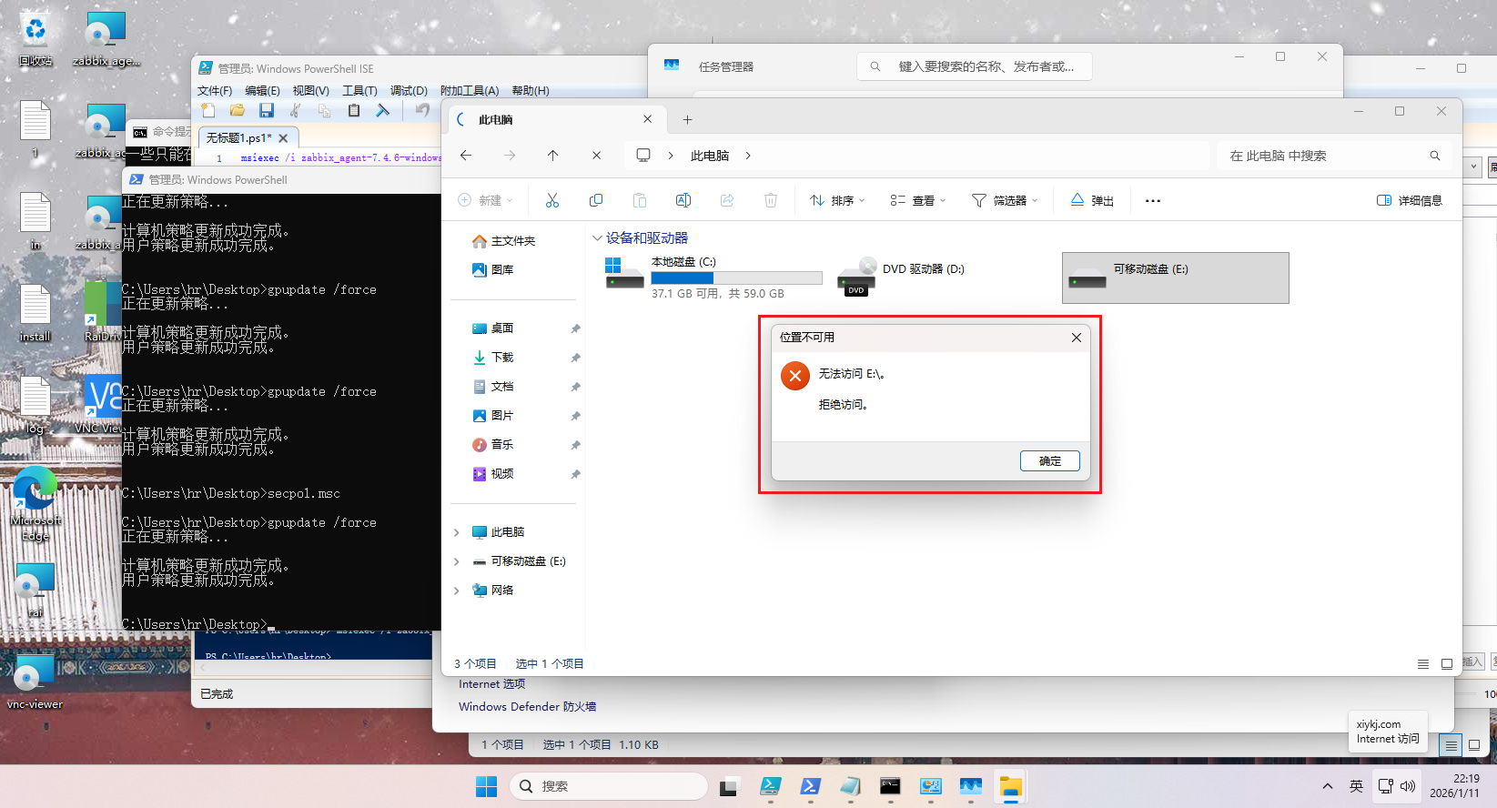Show hidden system tray icons
1497x808 pixels.
tap(1328, 786)
